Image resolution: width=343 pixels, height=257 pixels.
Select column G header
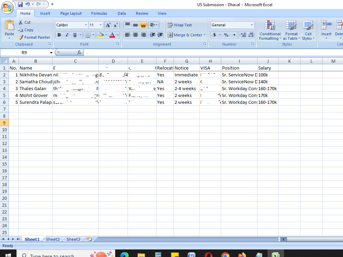187,61
